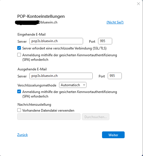Check 'Vorhandene Datendatei verwenden'

click(19, 110)
